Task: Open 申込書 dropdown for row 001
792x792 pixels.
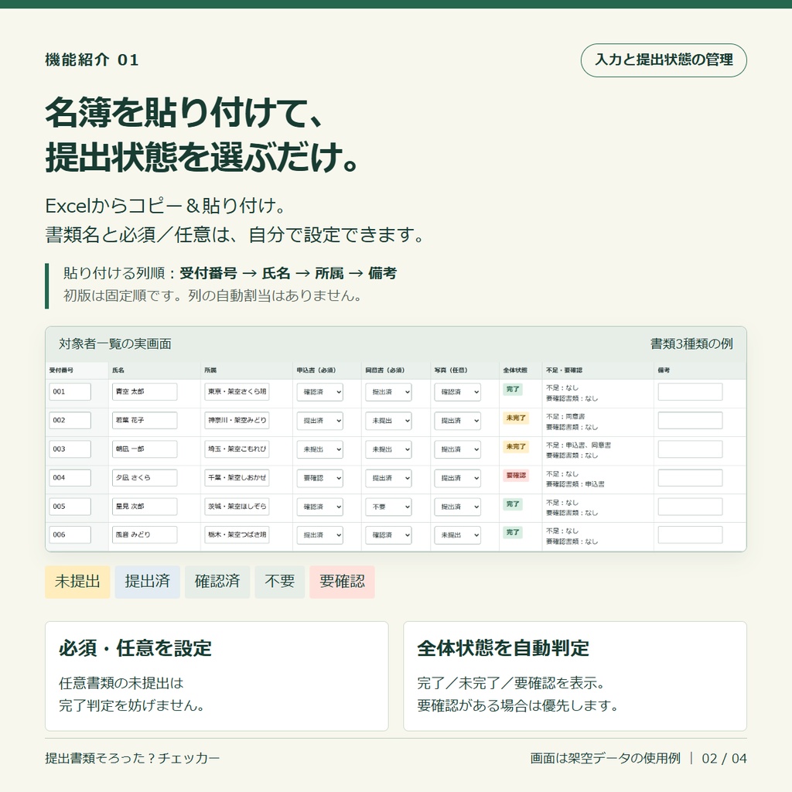Action: [319, 392]
